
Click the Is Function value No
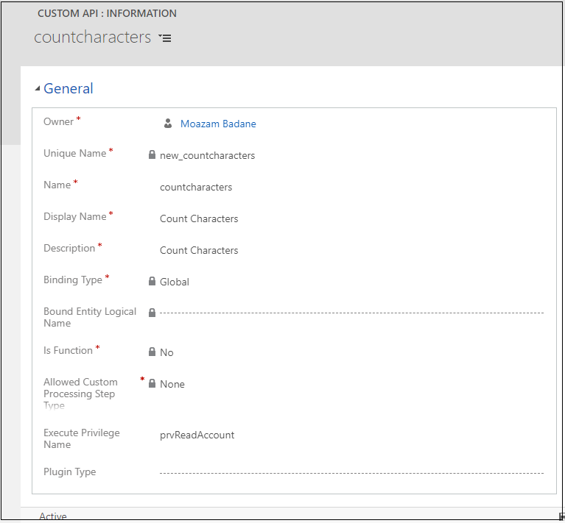[x=166, y=352]
